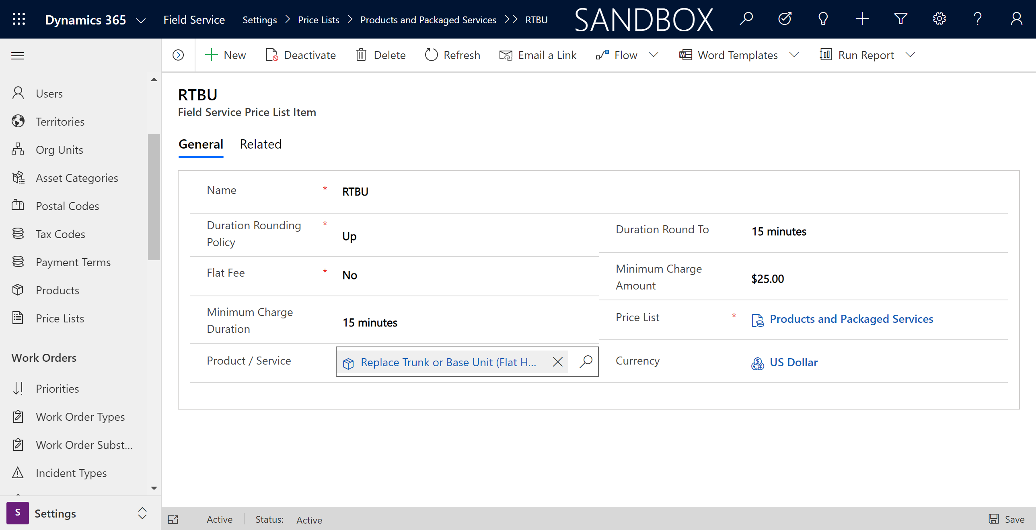1036x530 pixels.
Task: Click the Product Service search magnifier
Action: click(584, 362)
